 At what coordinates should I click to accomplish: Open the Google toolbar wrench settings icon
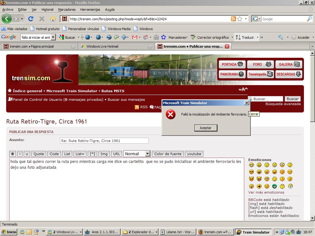[281, 37]
